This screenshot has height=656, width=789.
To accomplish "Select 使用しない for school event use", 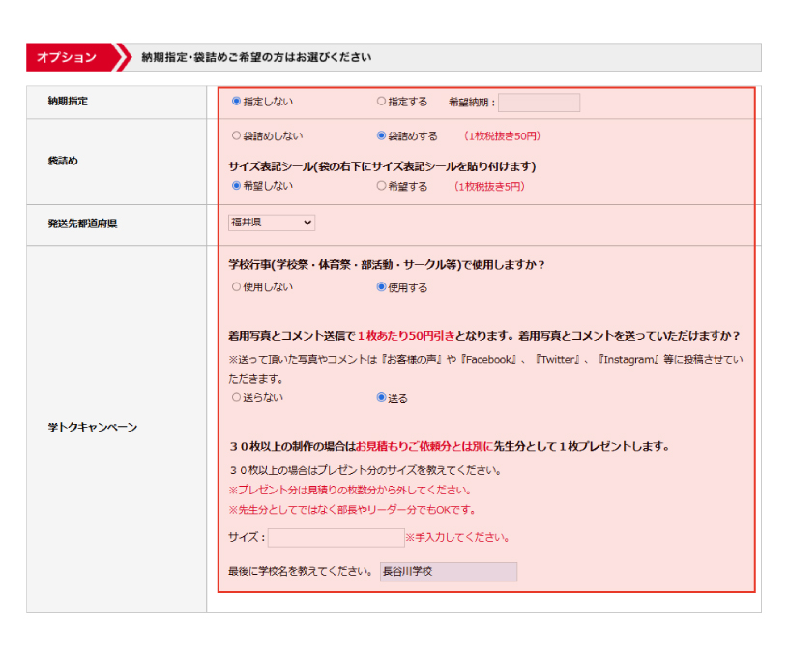I will tap(236, 287).
